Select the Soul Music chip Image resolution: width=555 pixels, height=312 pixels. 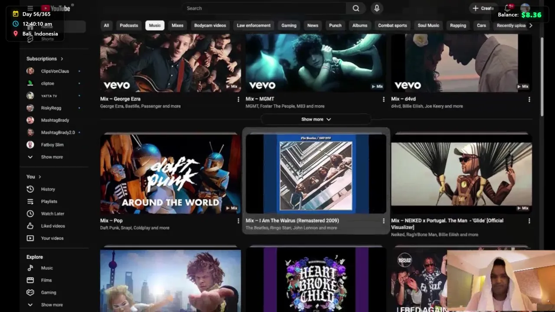coord(428,25)
